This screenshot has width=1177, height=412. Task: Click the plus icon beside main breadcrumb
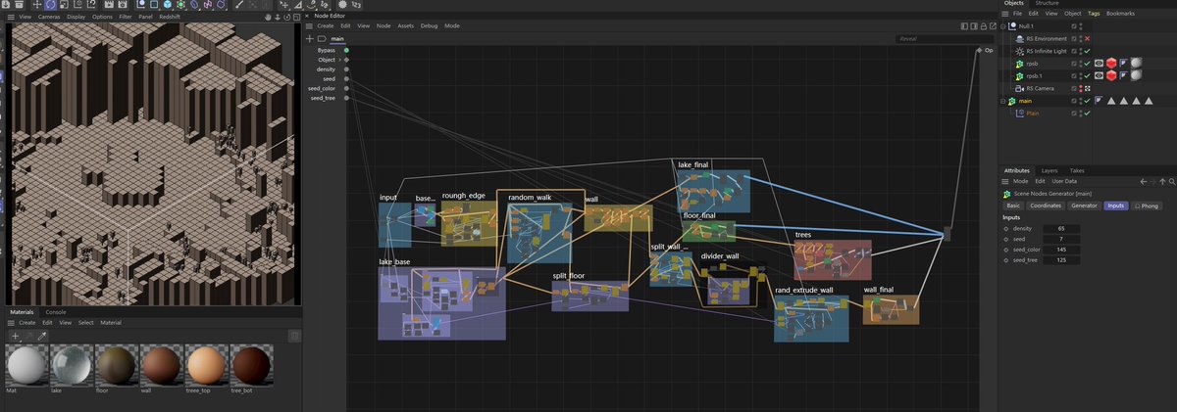click(310, 38)
